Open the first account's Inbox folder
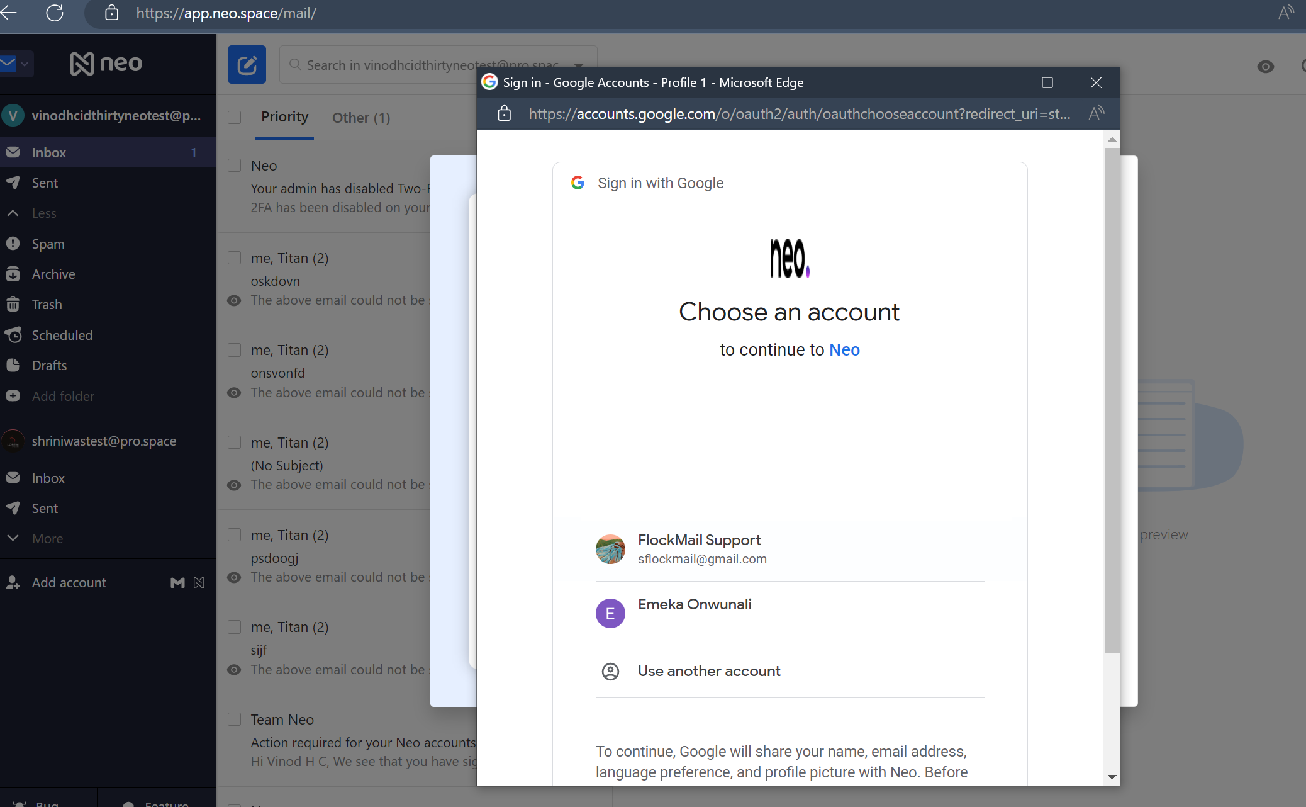The image size is (1306, 807). point(108,152)
